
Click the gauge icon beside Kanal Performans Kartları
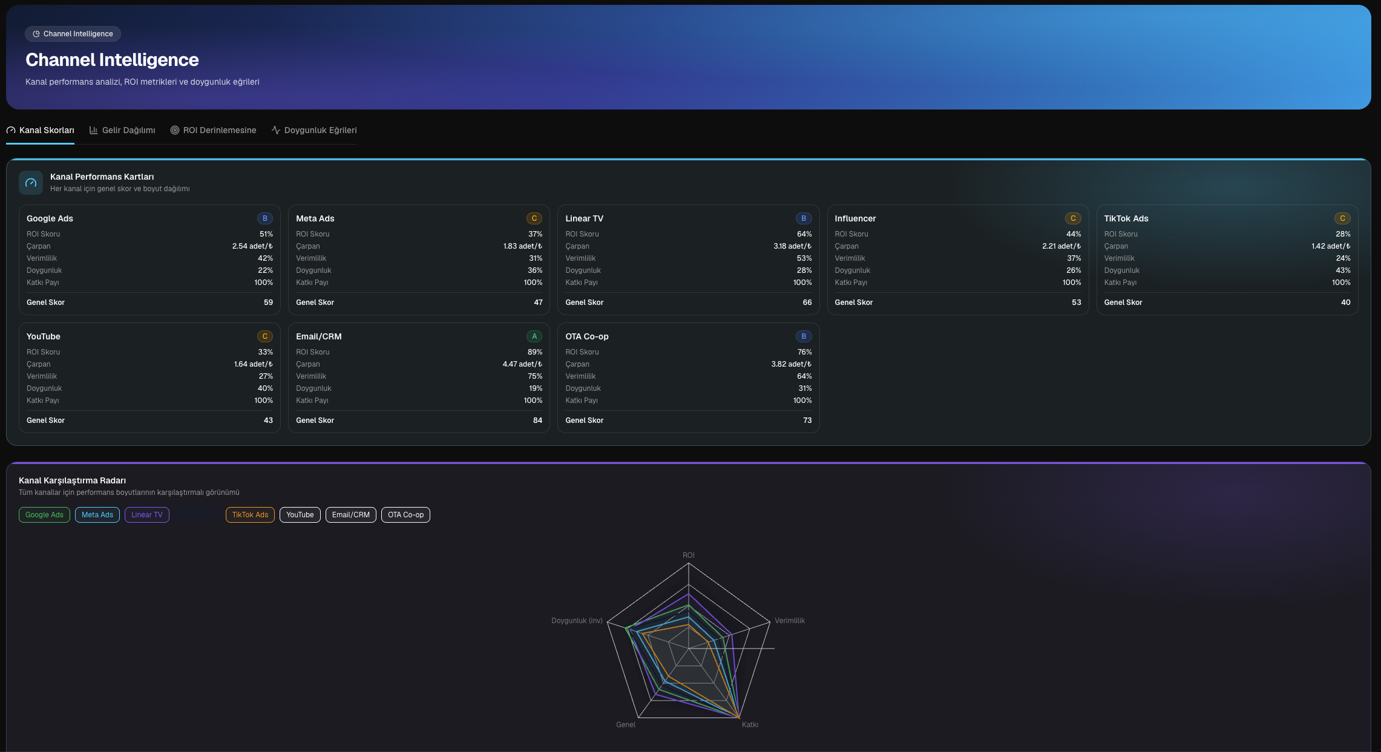click(31, 183)
